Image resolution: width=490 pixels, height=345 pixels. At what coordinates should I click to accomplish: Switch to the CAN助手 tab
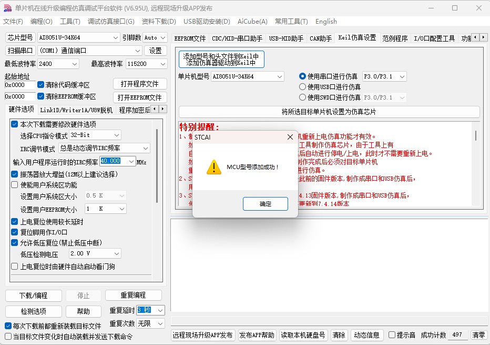point(321,38)
